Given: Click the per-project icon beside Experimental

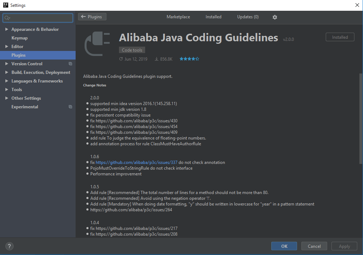Looking at the screenshot, I should [70, 107].
